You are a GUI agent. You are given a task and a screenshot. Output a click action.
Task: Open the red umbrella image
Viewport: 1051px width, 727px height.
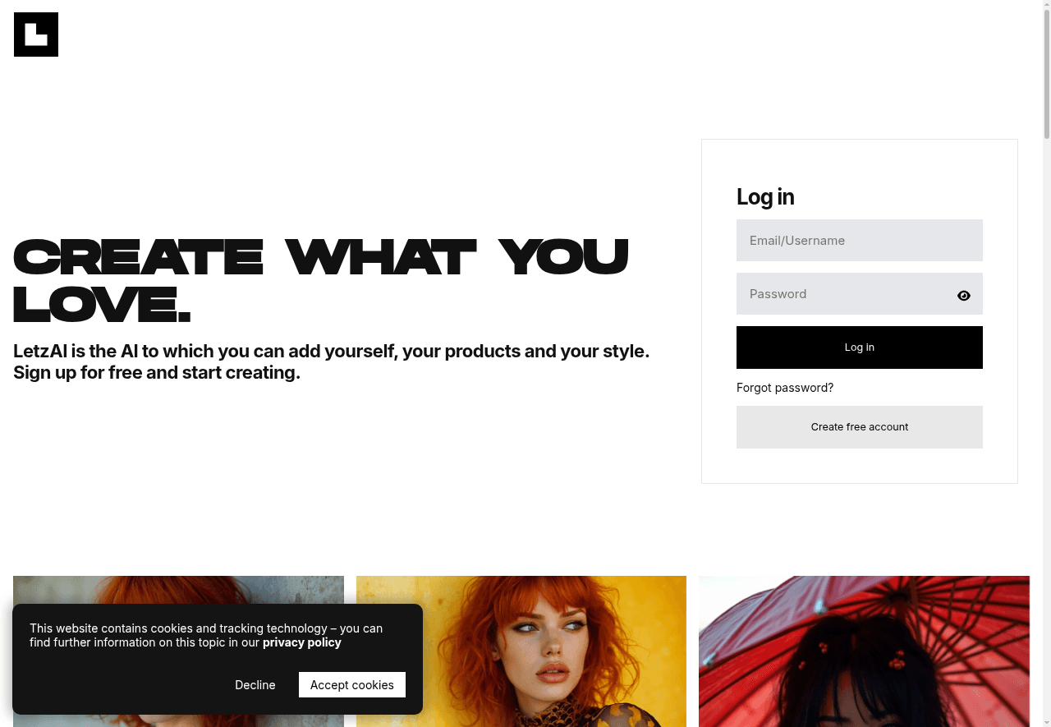(864, 651)
